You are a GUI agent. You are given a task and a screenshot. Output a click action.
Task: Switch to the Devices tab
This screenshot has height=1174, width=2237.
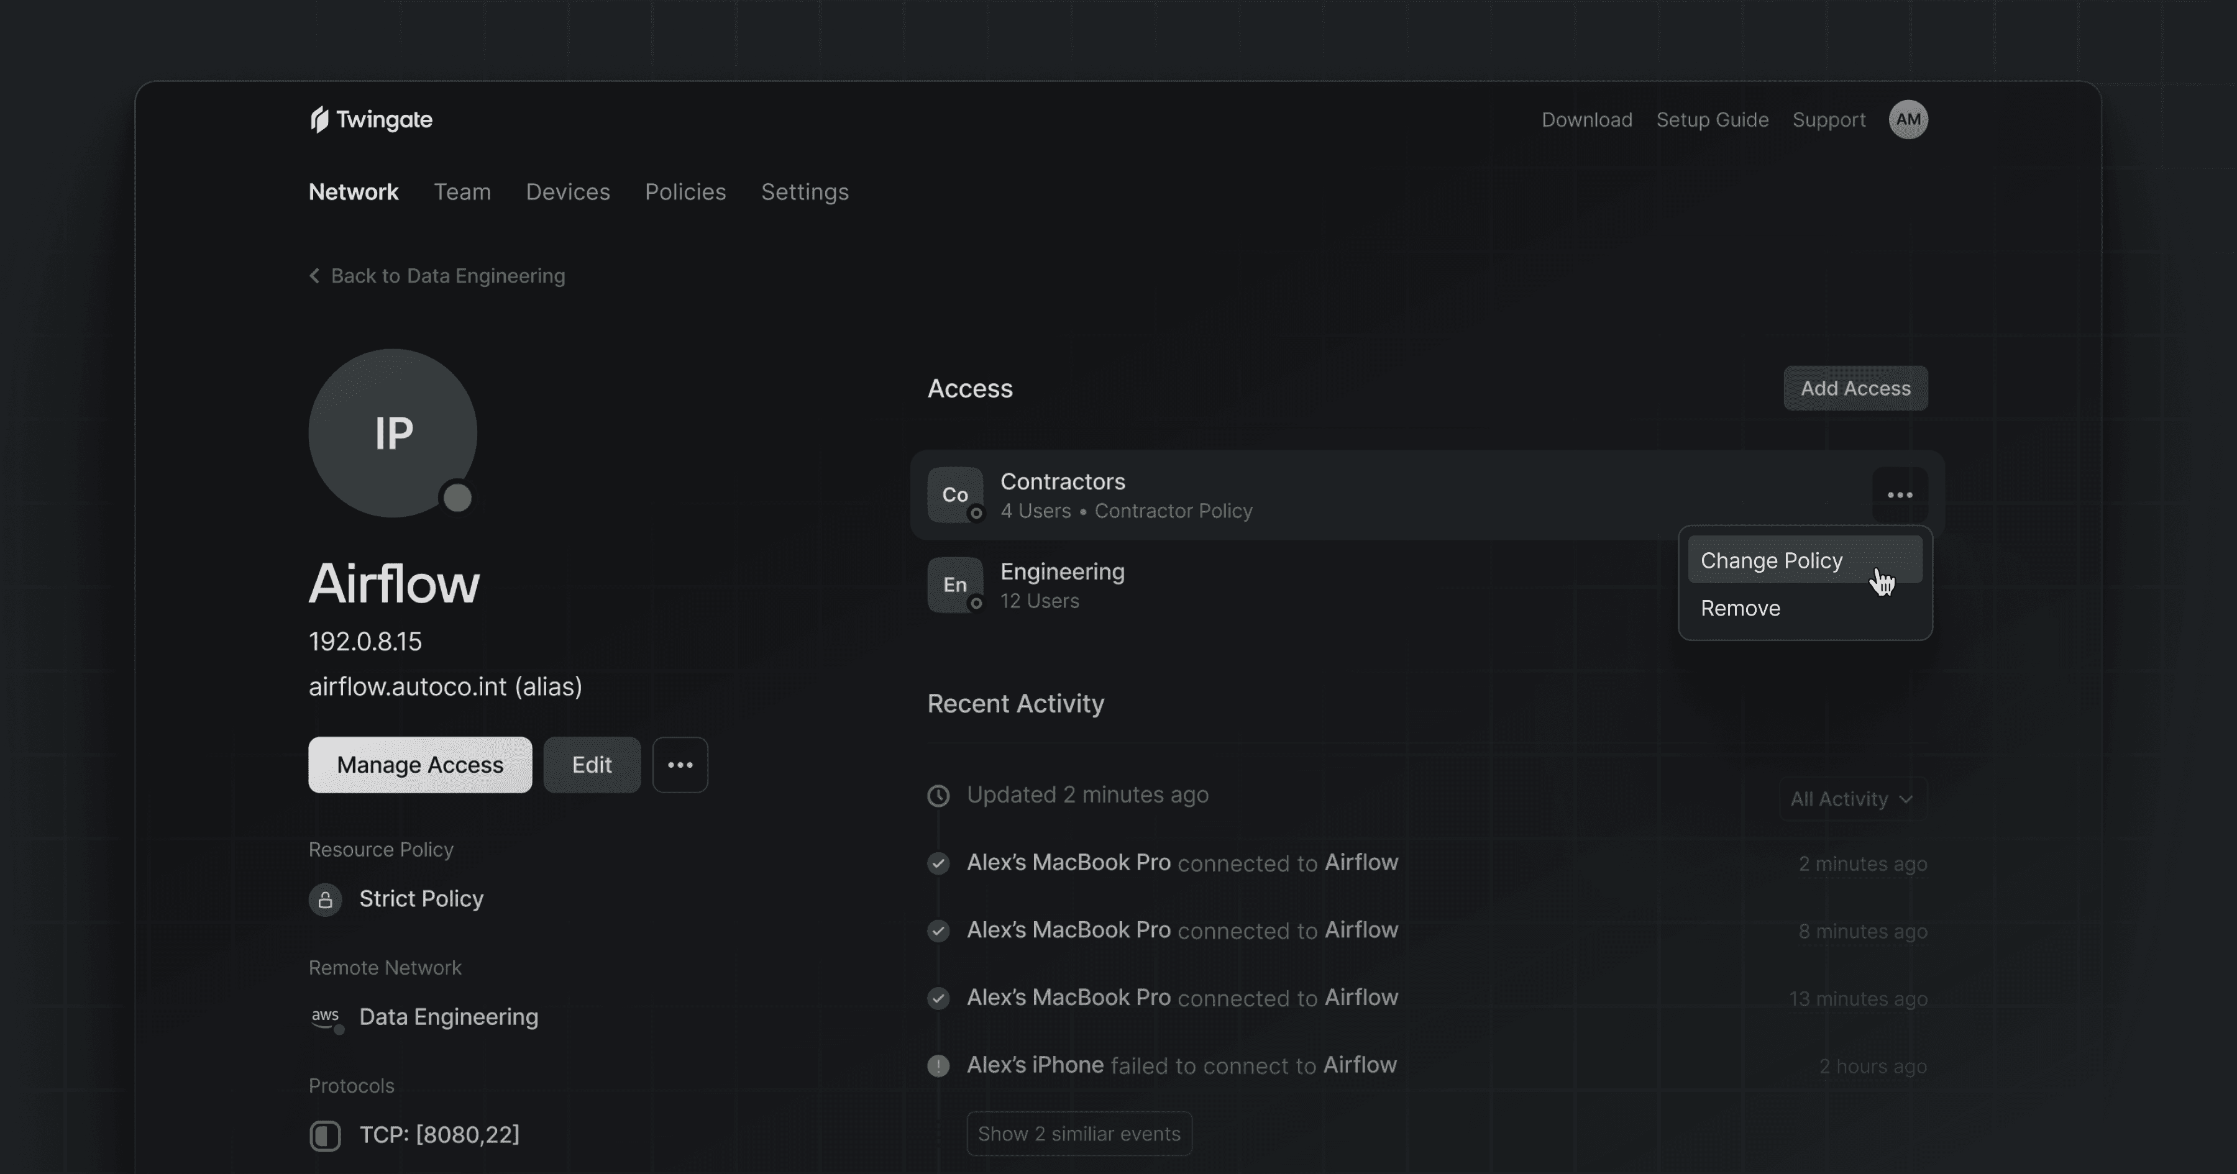tap(567, 192)
